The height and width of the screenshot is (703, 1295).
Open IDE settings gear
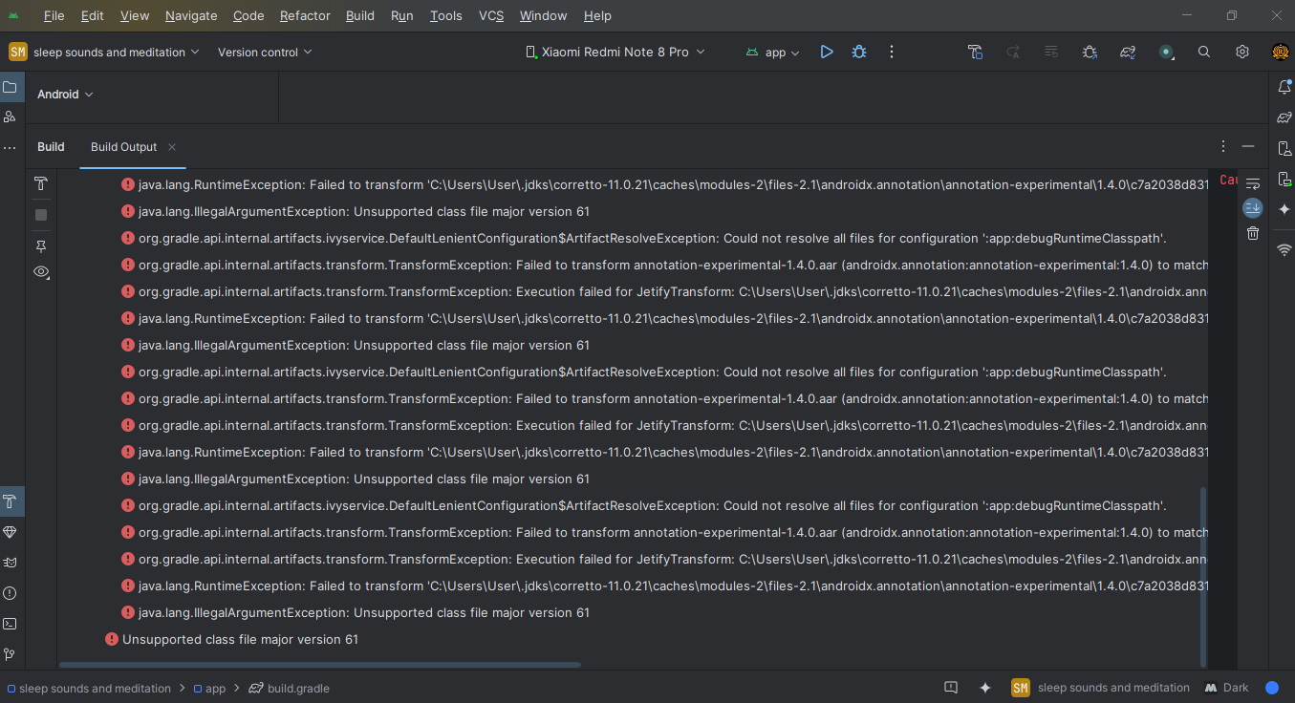click(1242, 52)
